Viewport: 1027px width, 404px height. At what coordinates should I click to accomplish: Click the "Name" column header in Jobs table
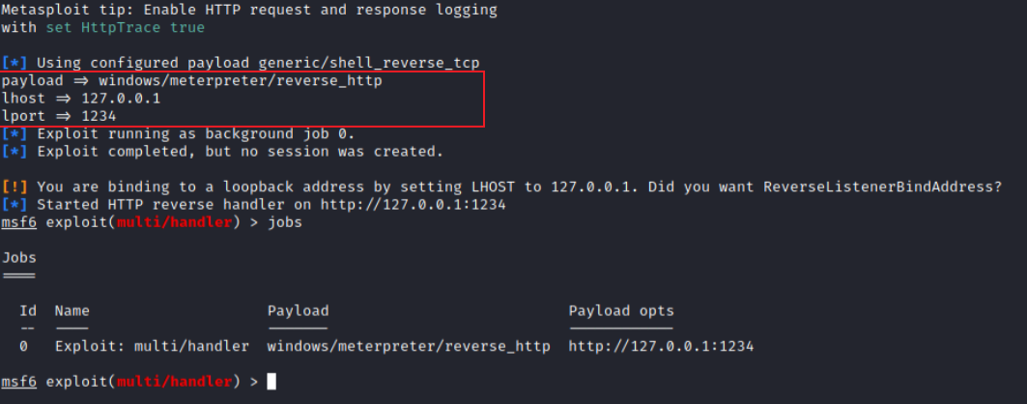[71, 311]
